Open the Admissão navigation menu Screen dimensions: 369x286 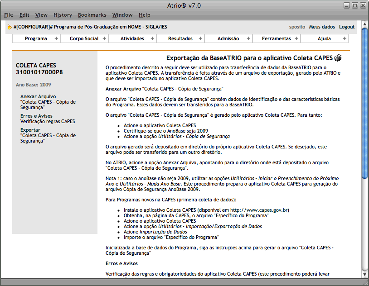pos(228,38)
